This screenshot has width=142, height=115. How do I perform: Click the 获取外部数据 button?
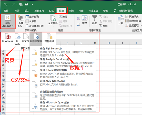click(8, 21)
